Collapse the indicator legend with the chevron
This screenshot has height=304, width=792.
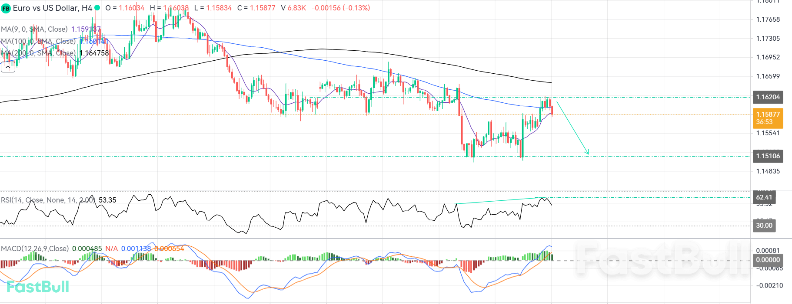tap(8, 67)
